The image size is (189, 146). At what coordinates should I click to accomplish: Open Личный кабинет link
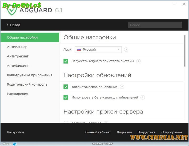pyautogui.click(x=98, y=132)
